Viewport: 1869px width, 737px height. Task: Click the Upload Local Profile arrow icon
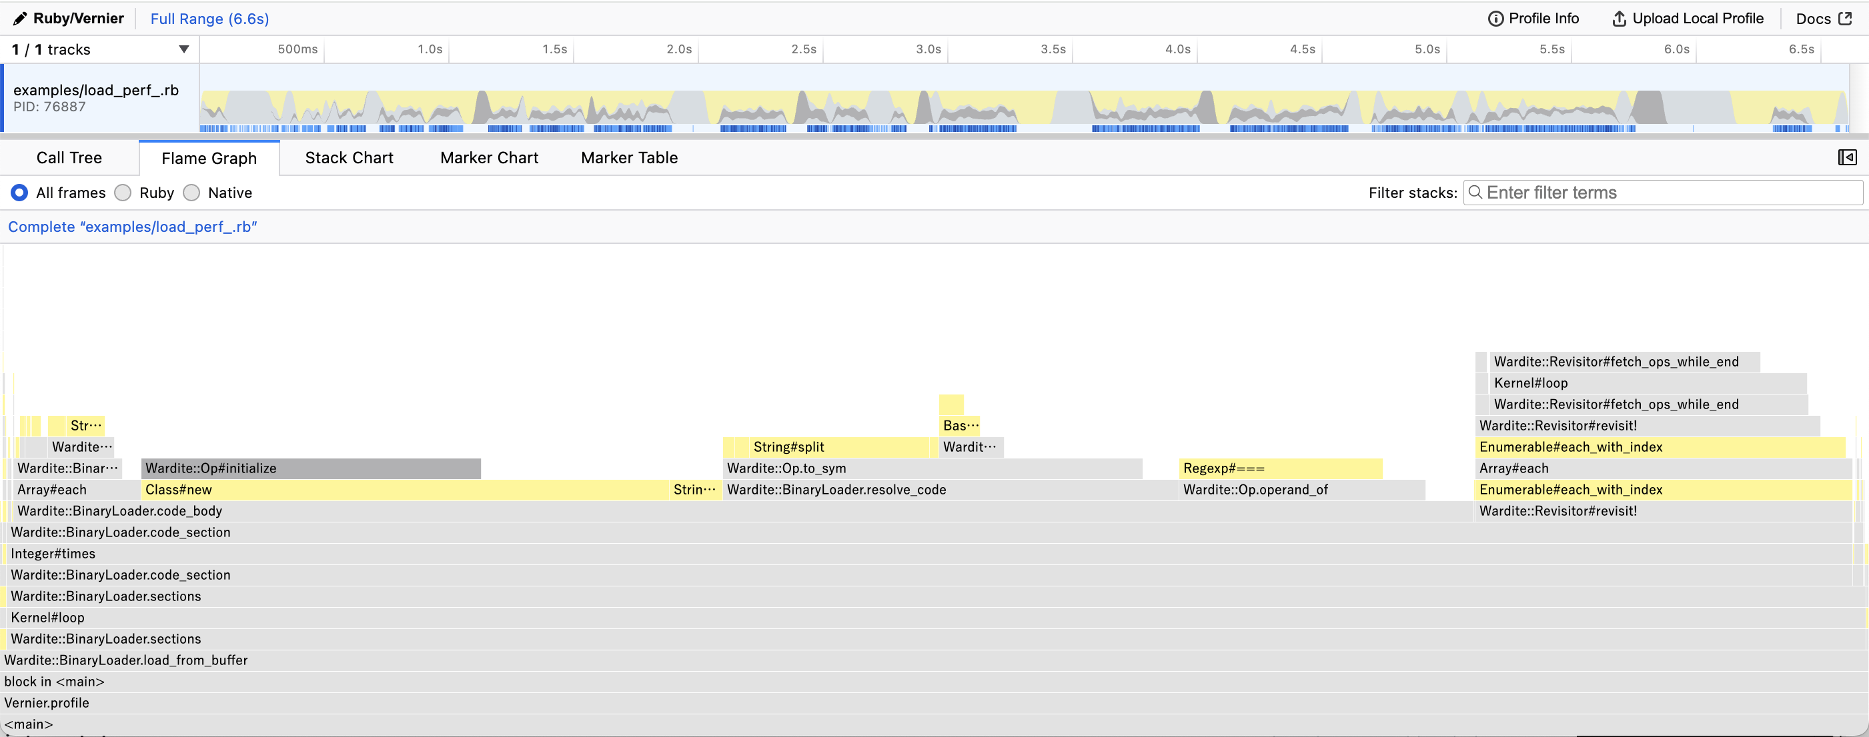click(1619, 19)
